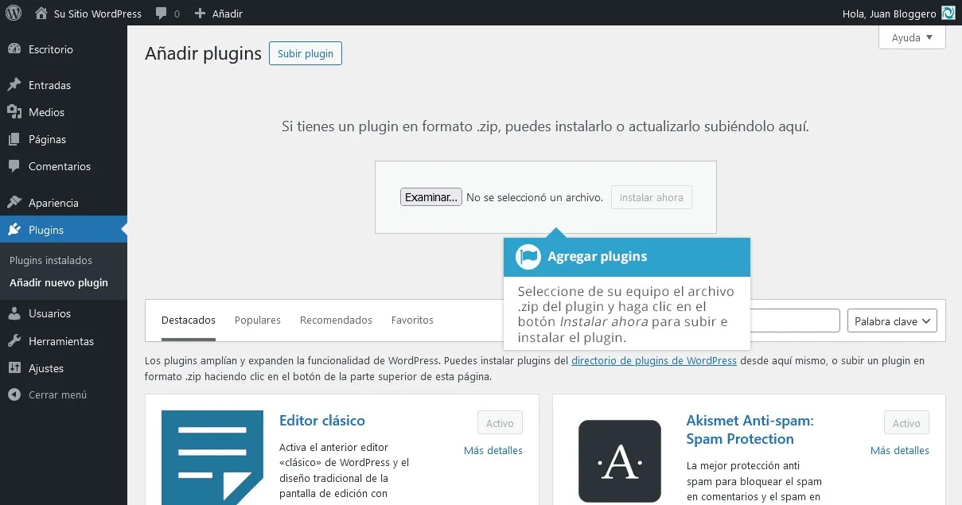
Task: Click inside the plugin search field
Action: click(795, 321)
